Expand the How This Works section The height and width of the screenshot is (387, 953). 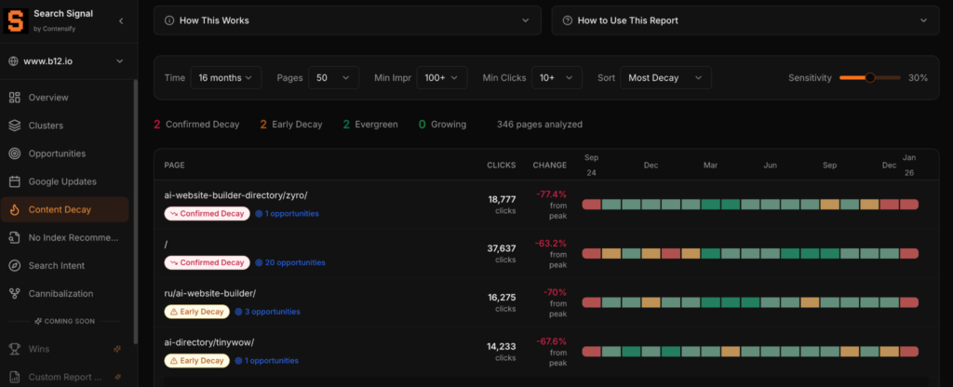click(x=346, y=20)
